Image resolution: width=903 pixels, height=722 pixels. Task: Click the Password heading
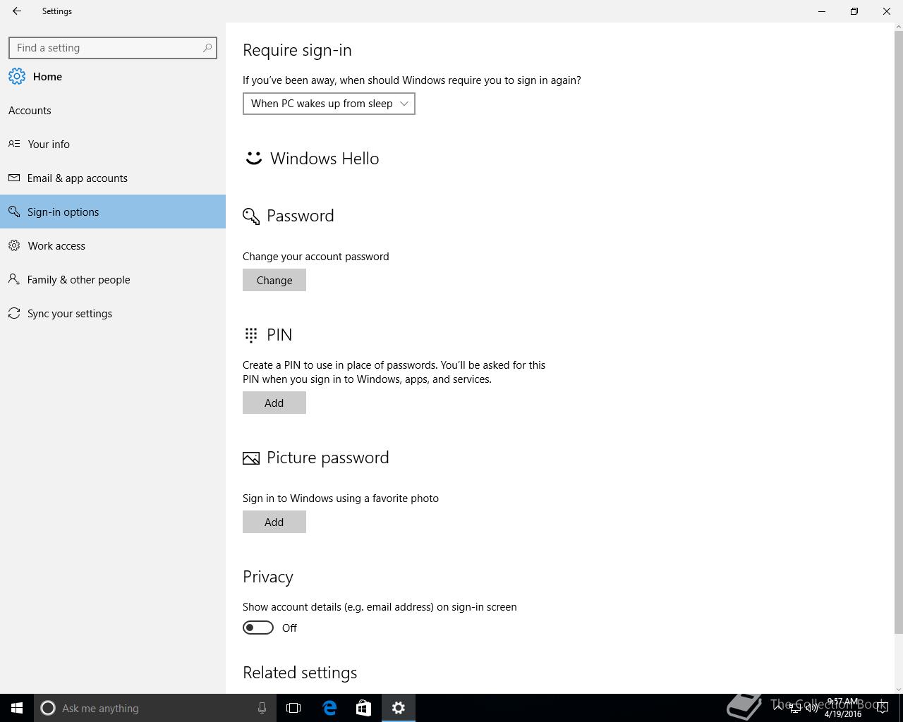[x=301, y=216]
